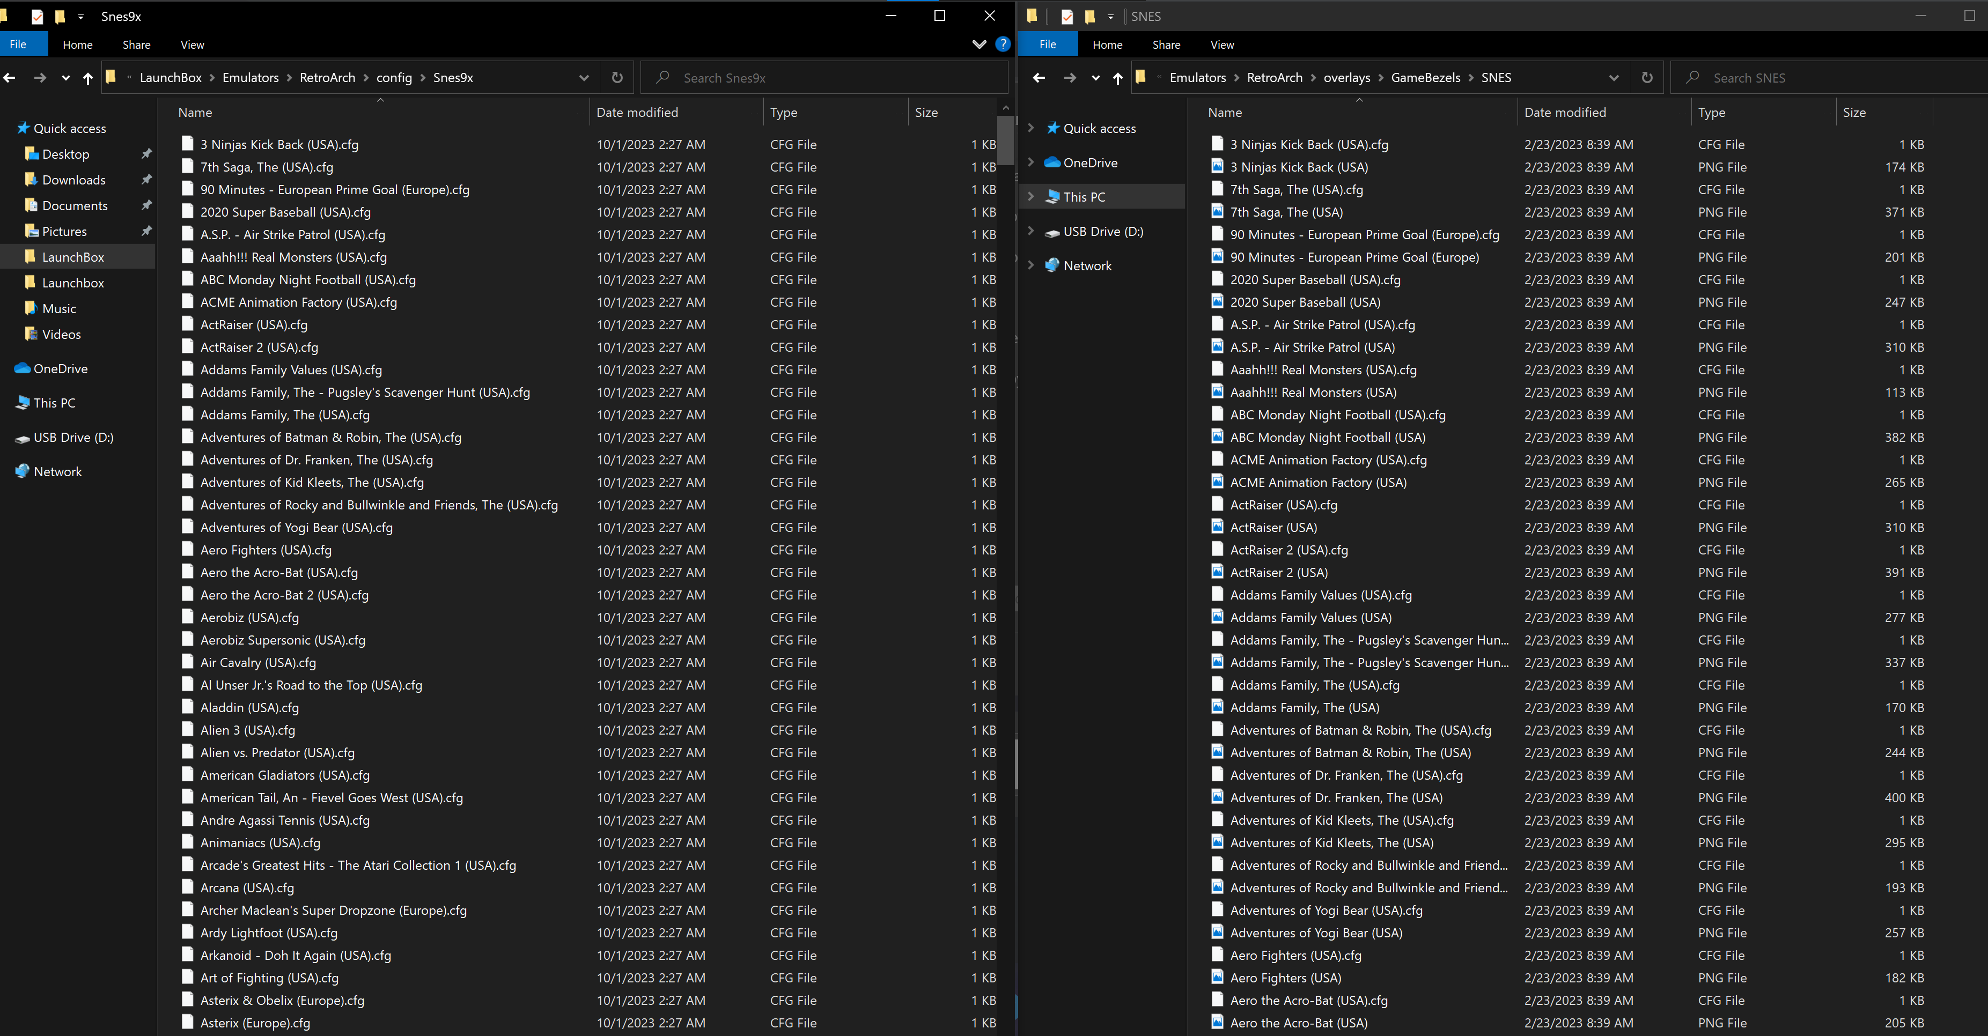Open recent locations dropdown in Snes9x window
This screenshot has width=1988, height=1036.
(65, 78)
